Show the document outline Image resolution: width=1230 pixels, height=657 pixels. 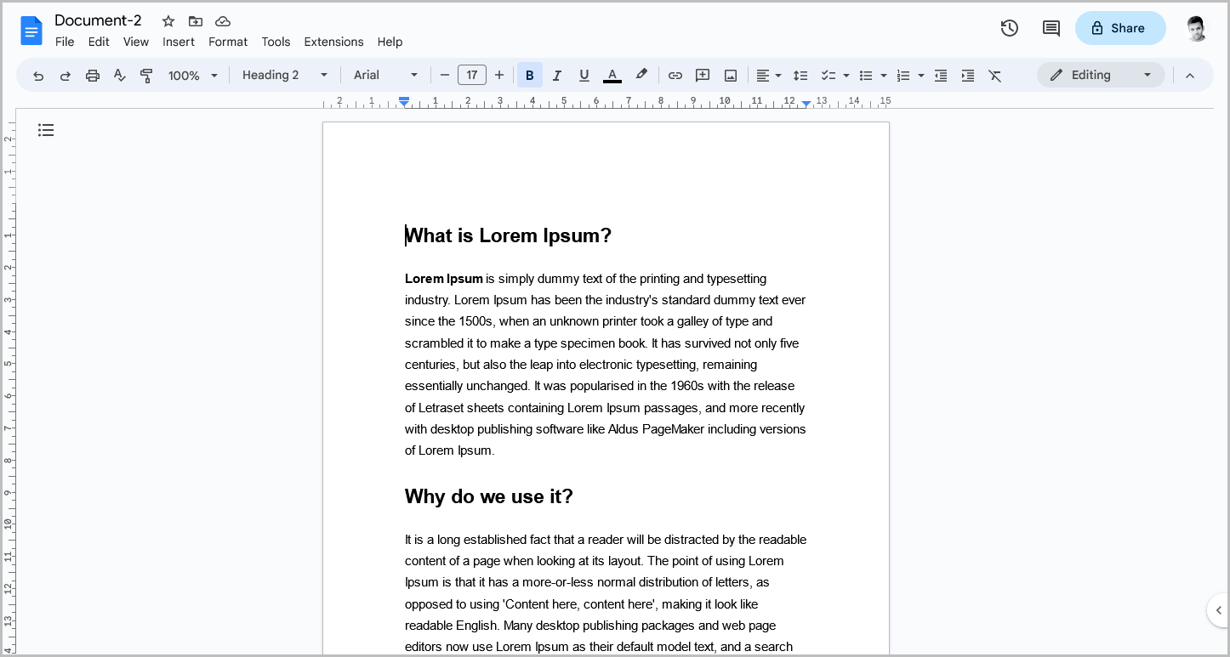pos(46,129)
